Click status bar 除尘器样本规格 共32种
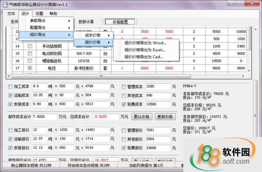 [x=31, y=165]
